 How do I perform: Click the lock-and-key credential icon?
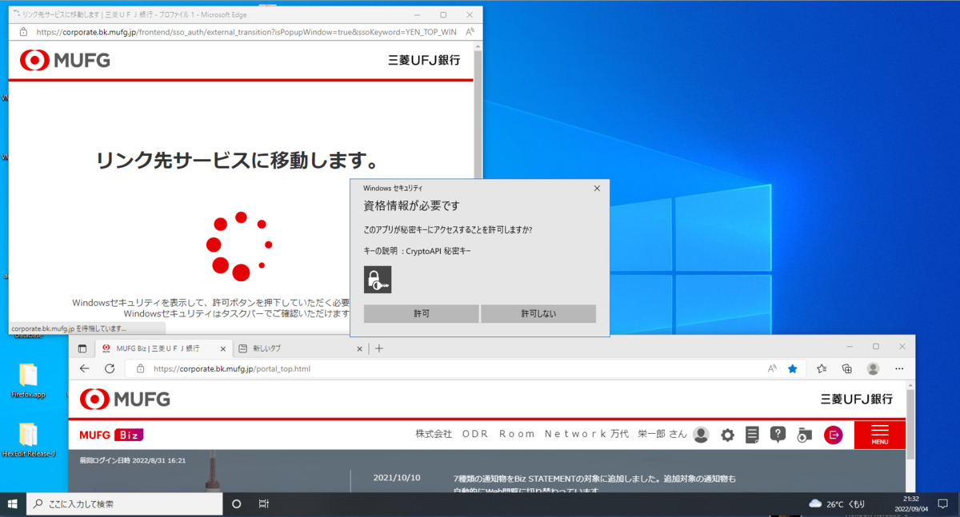[x=378, y=280]
